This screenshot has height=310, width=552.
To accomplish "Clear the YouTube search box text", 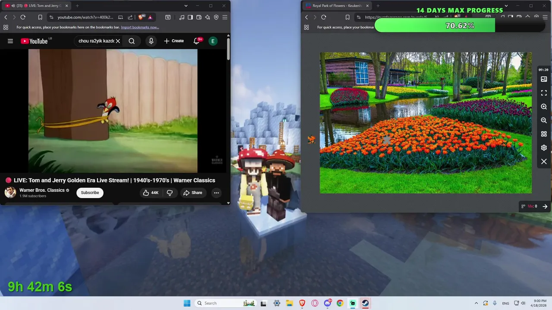I will tap(118, 41).
